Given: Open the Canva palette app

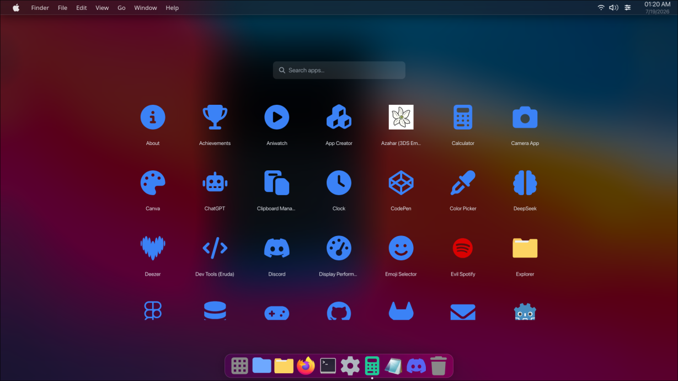Looking at the screenshot, I should pyautogui.click(x=153, y=183).
